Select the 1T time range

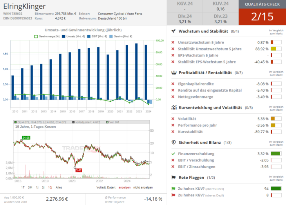tap(23, 187)
